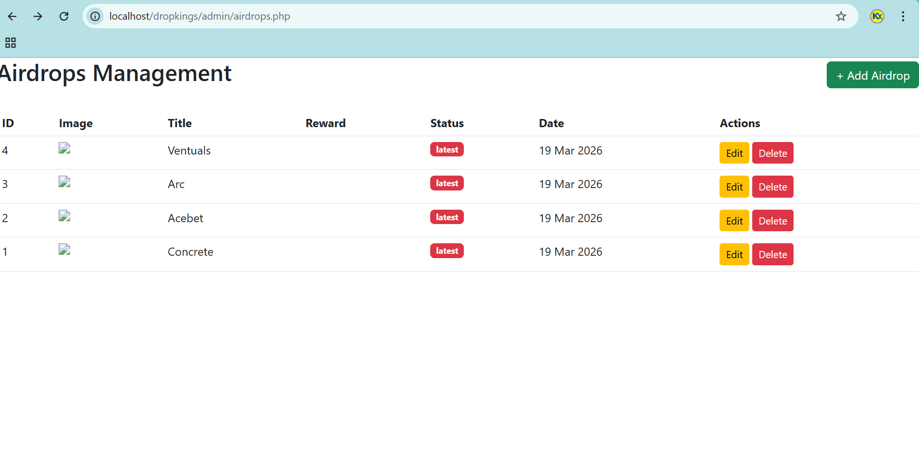
Task: Click the broken image thumbnail for Ventuals
Action: tap(64, 148)
